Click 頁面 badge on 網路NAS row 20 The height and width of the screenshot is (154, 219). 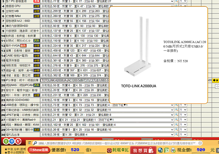[36, 85]
